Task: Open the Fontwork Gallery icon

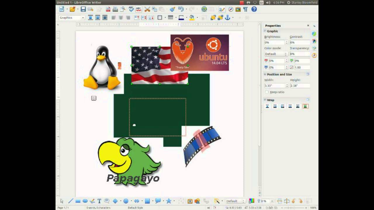Action: point(190,201)
